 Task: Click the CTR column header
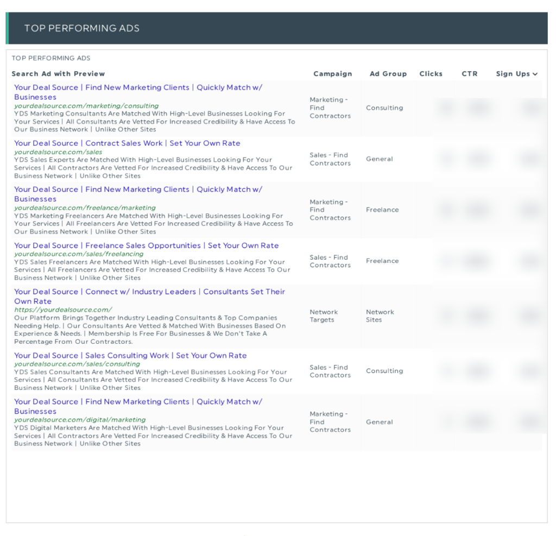470,74
